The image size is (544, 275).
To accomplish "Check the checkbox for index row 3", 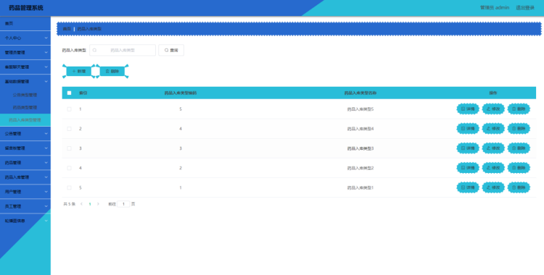I will pos(69,148).
